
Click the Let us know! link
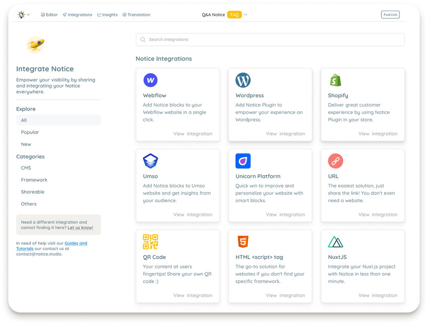(x=80, y=228)
